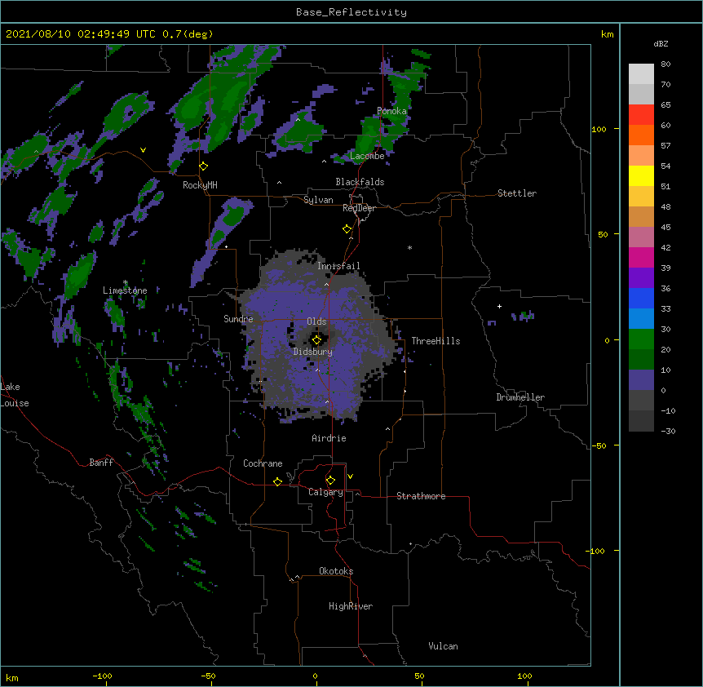Click the km unit label in the bottom-left corner
This screenshot has height=687, width=703.
[x=12, y=677]
